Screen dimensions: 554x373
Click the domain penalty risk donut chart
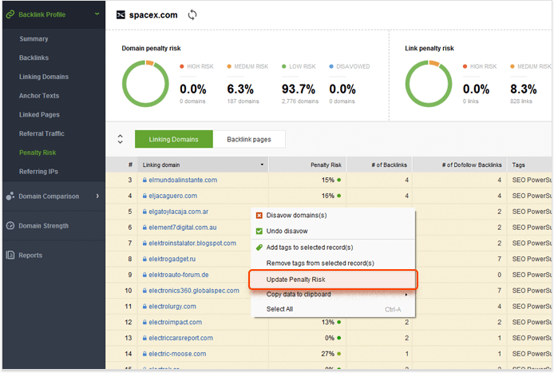click(145, 84)
